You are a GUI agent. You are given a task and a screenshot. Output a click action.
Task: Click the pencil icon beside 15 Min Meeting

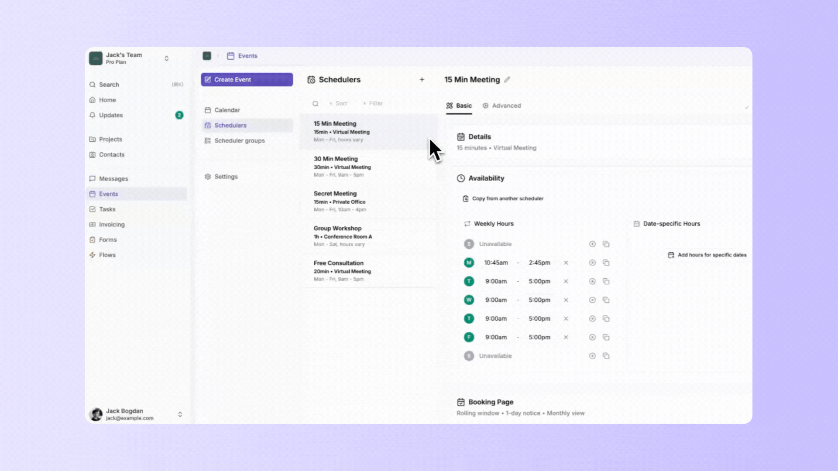pyautogui.click(x=507, y=80)
